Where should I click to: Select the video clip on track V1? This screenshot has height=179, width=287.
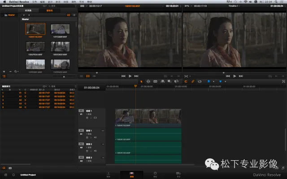coord(148,118)
